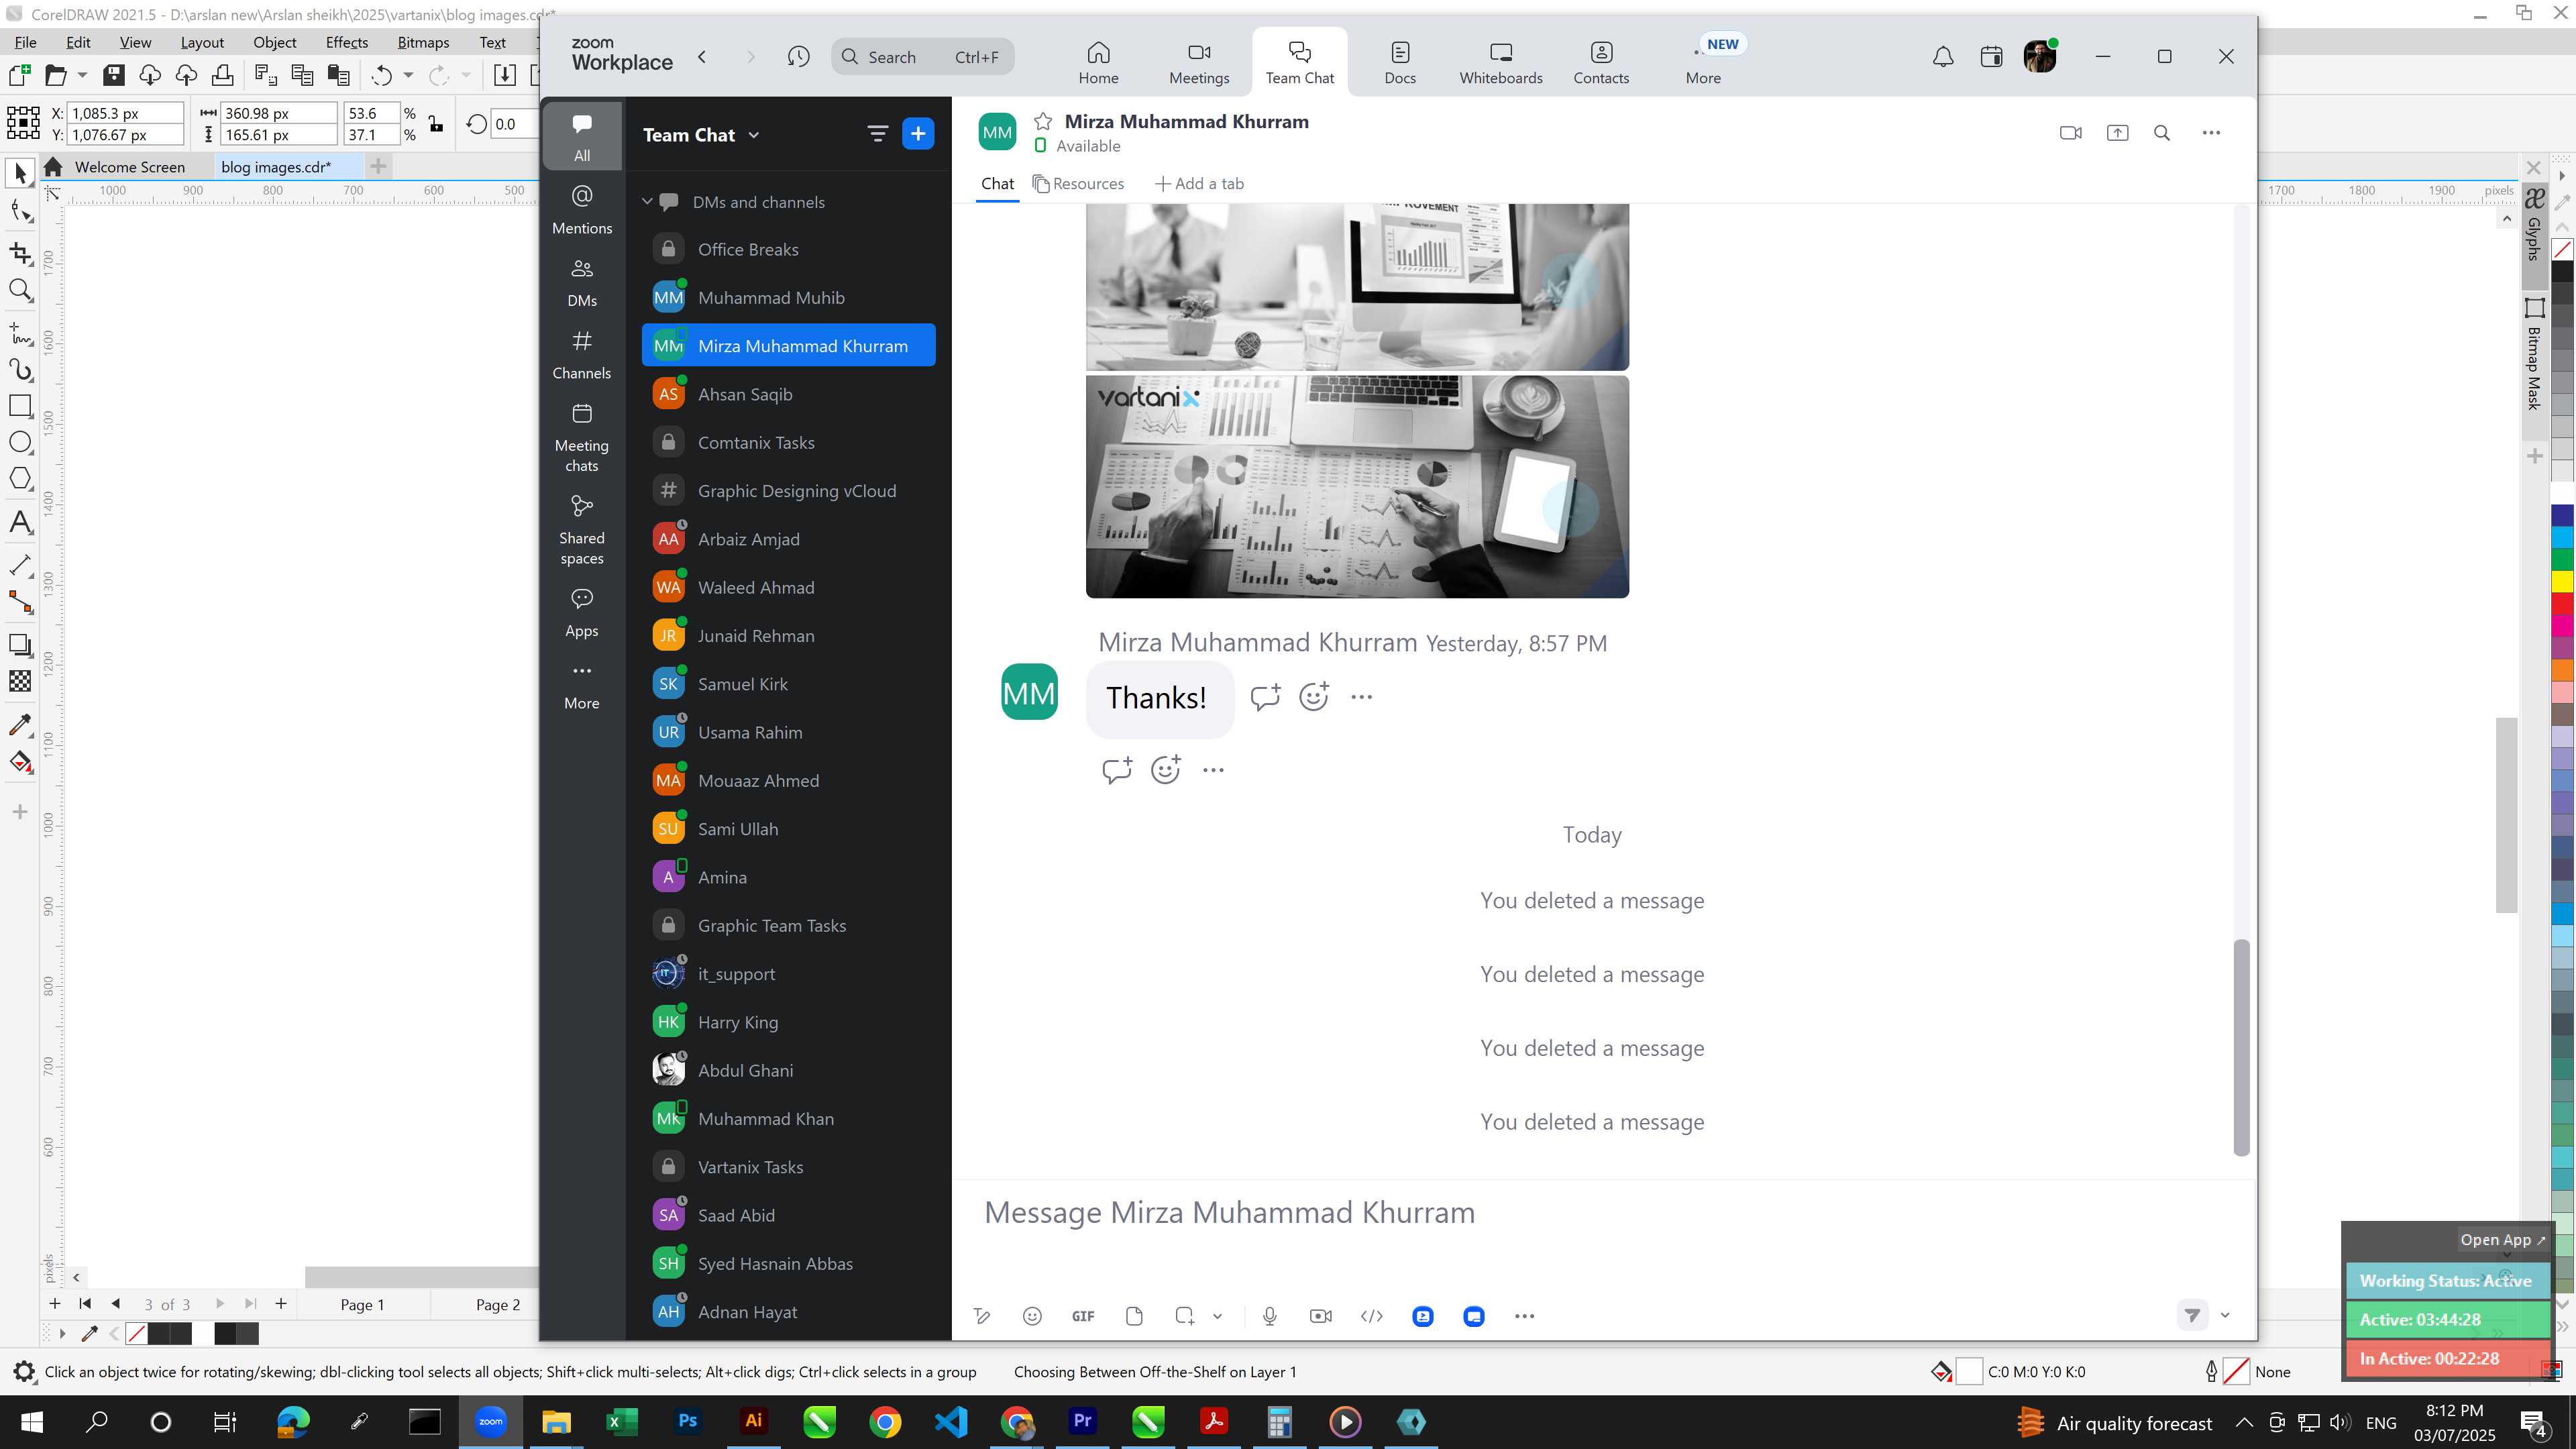Show hidden icons in system tray

point(2244,1422)
